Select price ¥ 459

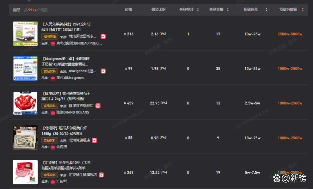tap(129, 103)
